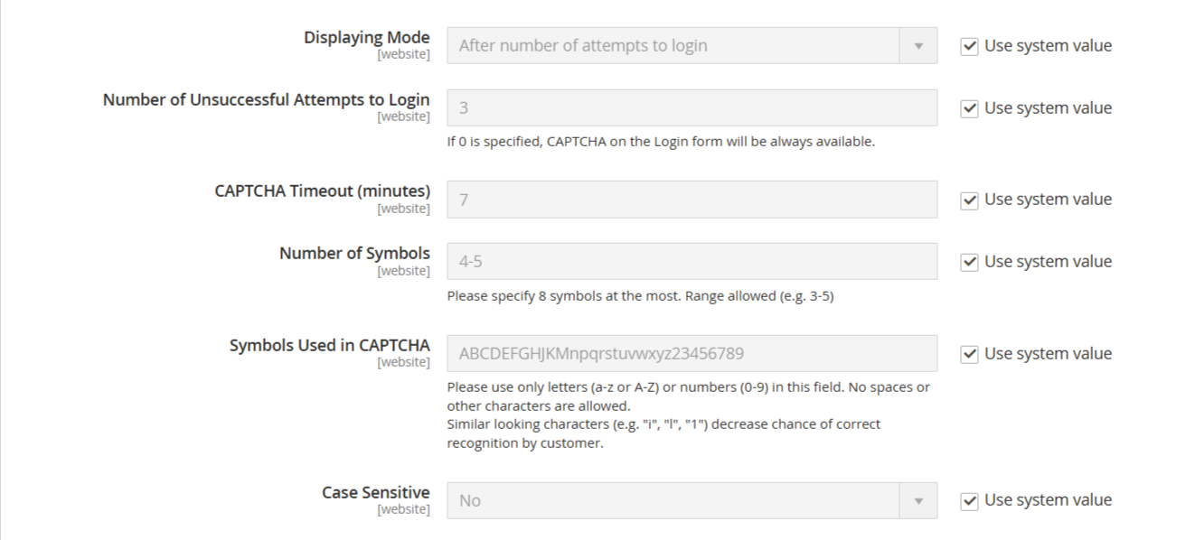Uncheck Use system value for Displaying Mode
The height and width of the screenshot is (540, 1195).
coord(969,46)
